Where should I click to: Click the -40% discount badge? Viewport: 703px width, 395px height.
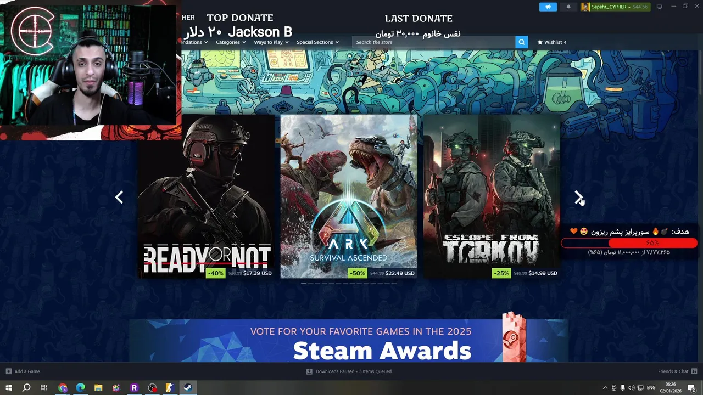pos(215,273)
